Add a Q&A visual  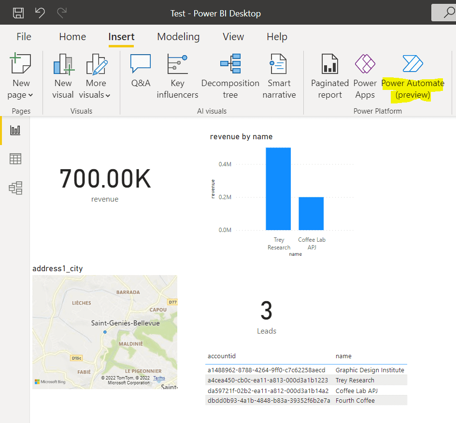point(141,71)
